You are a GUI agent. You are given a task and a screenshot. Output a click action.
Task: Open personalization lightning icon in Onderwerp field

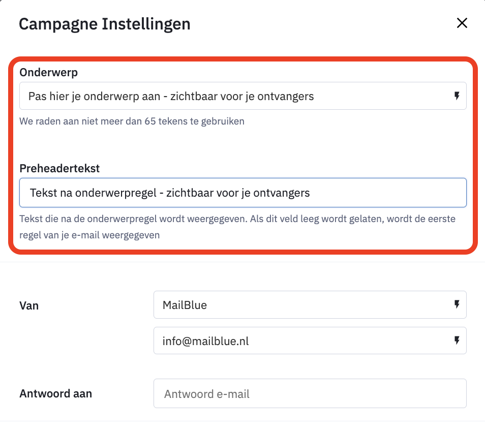point(457,96)
